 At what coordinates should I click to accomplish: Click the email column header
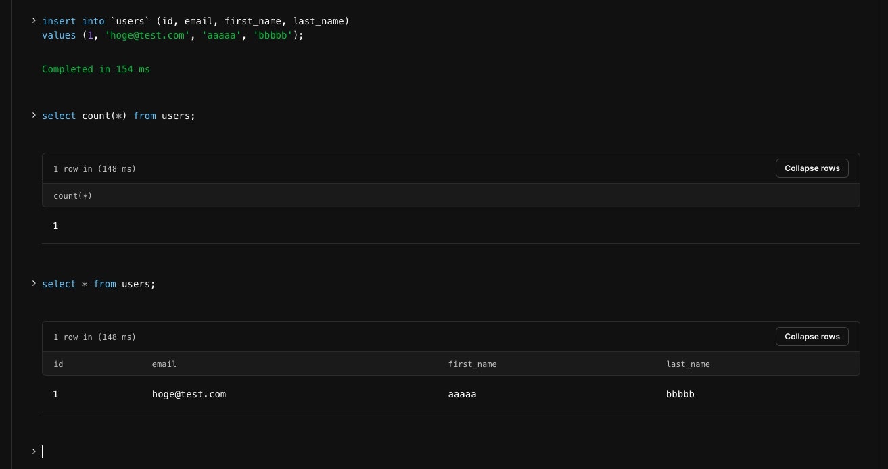pyautogui.click(x=164, y=364)
